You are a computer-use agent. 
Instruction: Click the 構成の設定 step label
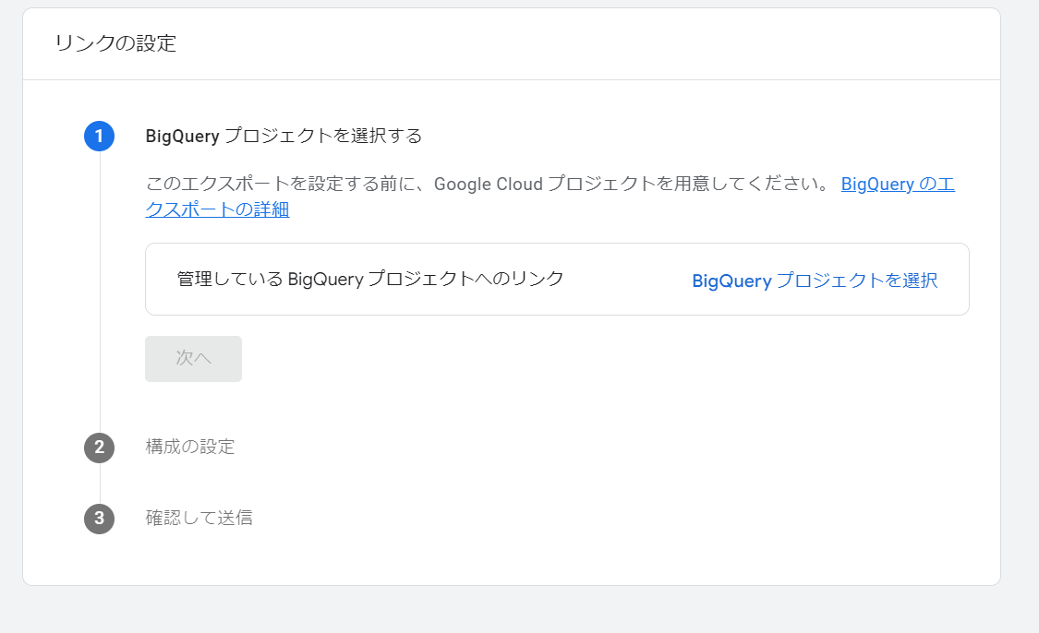pos(190,447)
